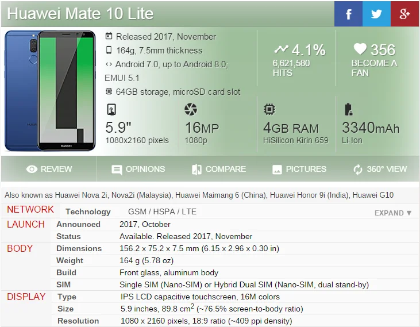Click the Android OS code icon
This screenshot has width=420, height=327.
coord(109,64)
